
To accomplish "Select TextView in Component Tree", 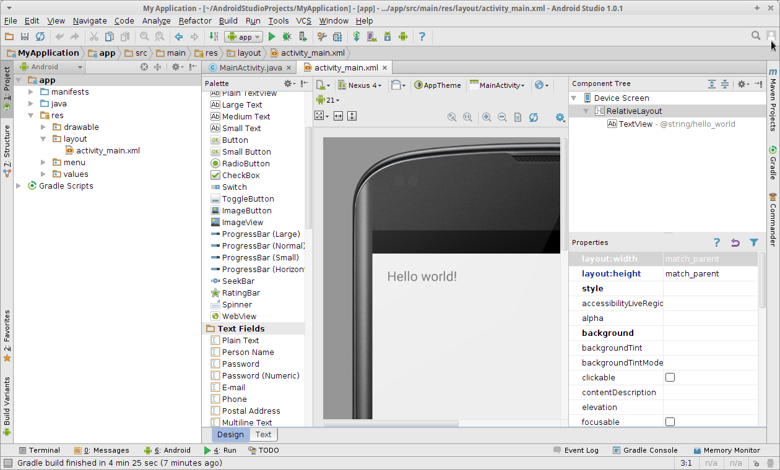I will tap(636, 124).
